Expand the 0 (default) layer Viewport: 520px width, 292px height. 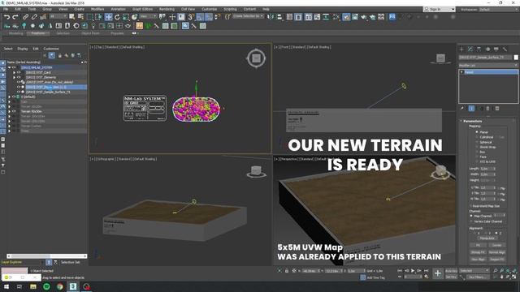(9, 97)
